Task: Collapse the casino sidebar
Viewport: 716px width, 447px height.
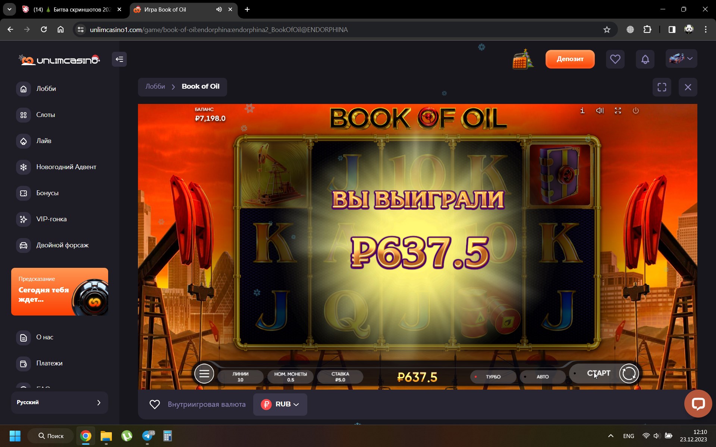Action: click(119, 59)
